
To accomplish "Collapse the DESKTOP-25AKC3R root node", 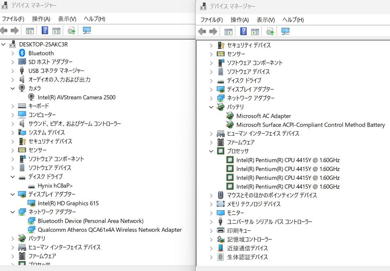I will 4,44.
